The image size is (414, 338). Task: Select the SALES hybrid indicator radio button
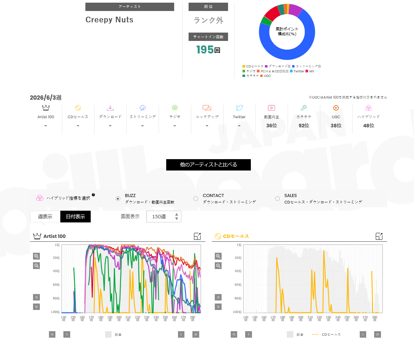point(277,199)
